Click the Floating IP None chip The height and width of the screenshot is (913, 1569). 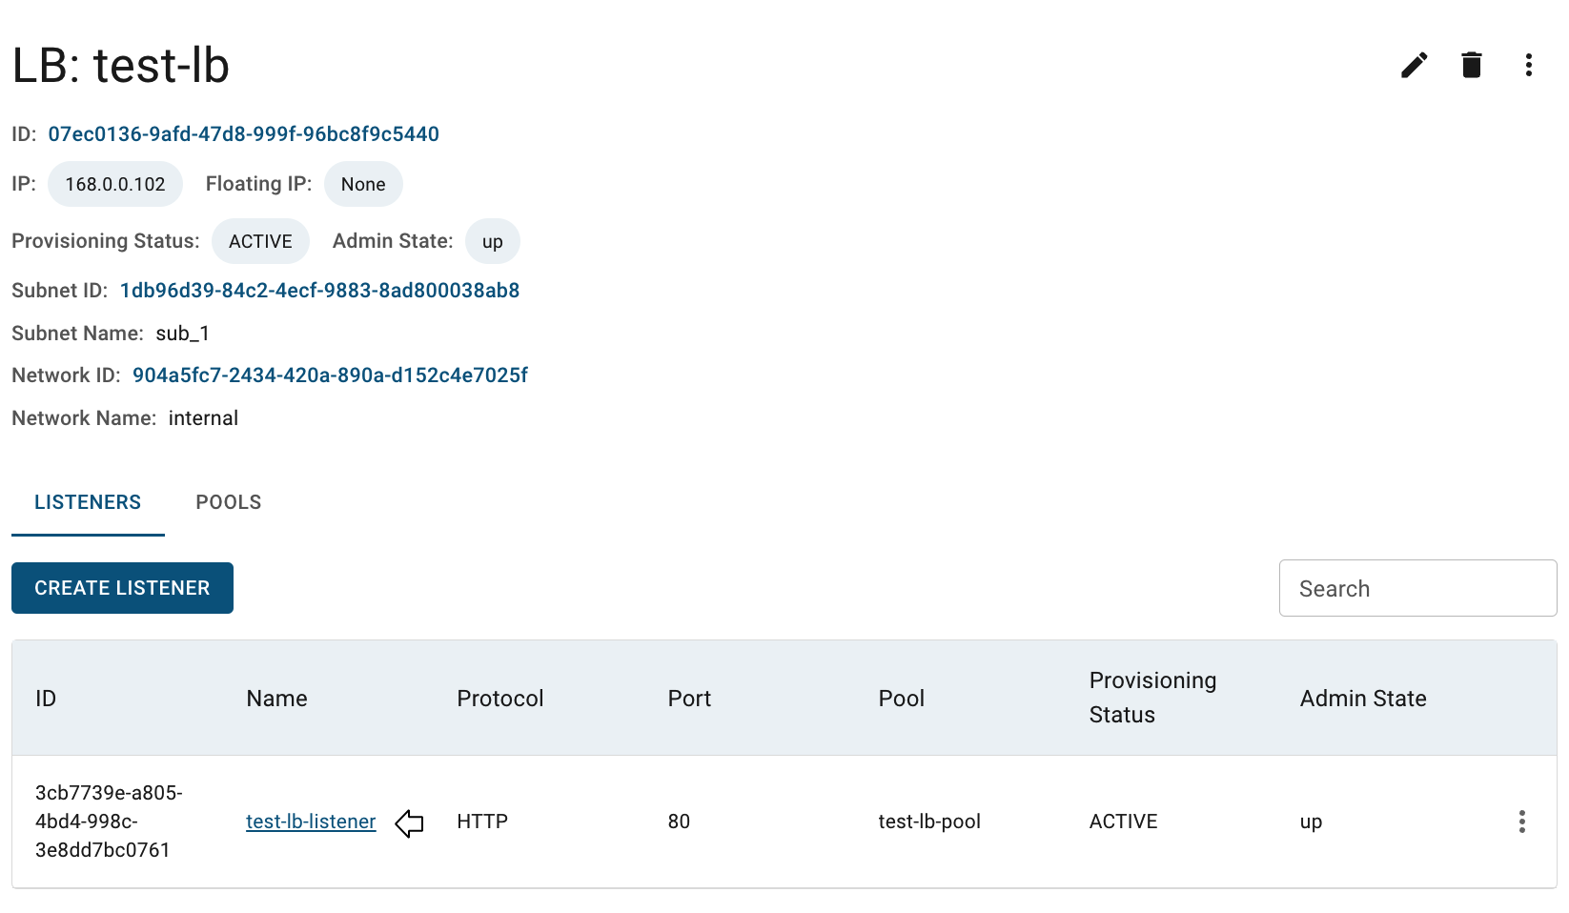[x=363, y=184]
